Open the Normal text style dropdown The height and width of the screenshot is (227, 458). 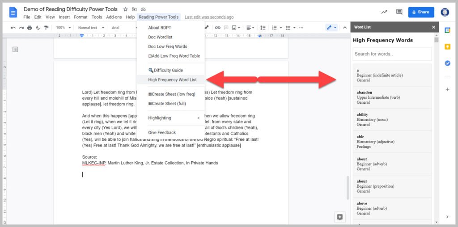point(91,28)
